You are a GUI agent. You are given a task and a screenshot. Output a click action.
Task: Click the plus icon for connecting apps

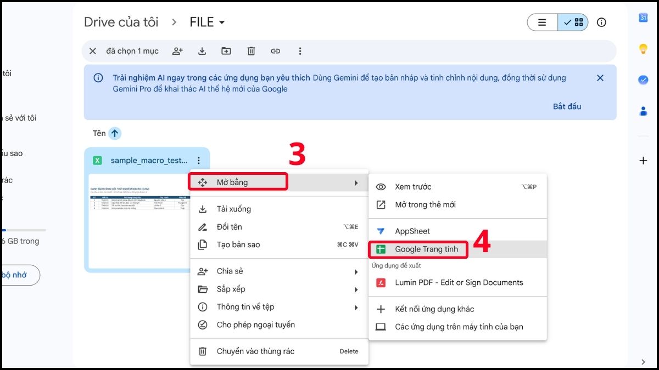381,309
